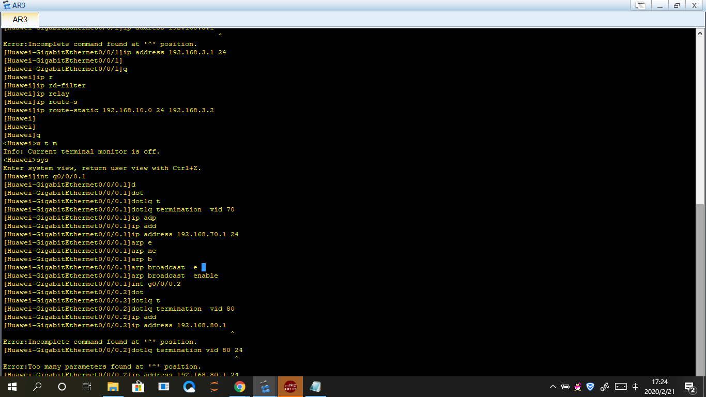Image resolution: width=706 pixels, height=397 pixels.
Task: Open the blue shield security tray icon
Action: pos(590,387)
